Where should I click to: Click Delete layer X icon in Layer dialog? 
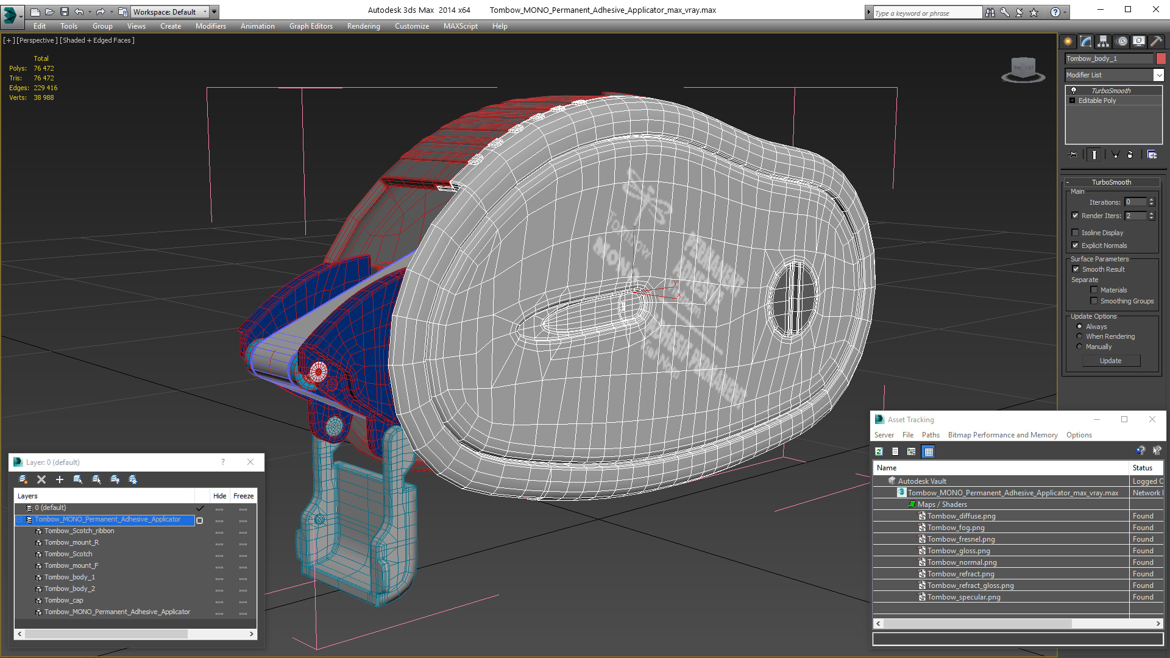(41, 479)
